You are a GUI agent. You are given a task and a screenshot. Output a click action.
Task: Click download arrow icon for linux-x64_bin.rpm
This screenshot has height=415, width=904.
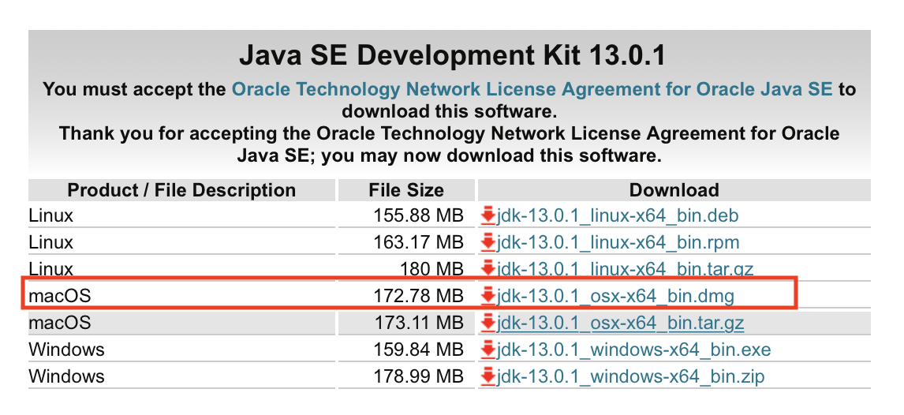point(487,243)
